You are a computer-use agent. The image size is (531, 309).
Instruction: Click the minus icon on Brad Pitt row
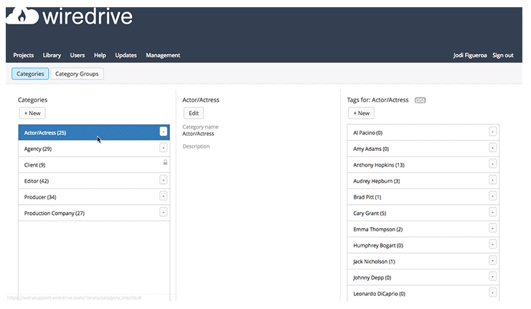click(493, 195)
